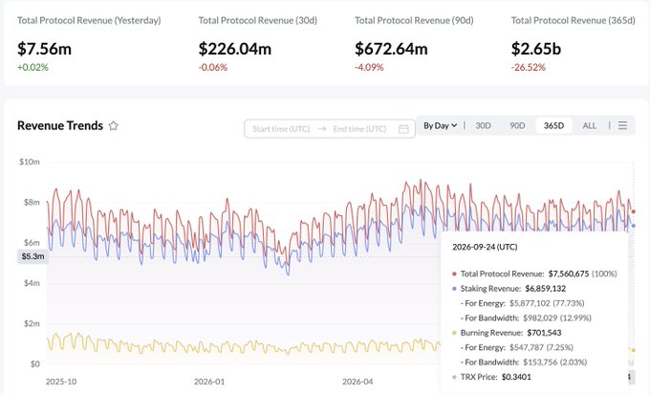Click Total Protocol Revenue (Yesterday) label

pos(89,20)
